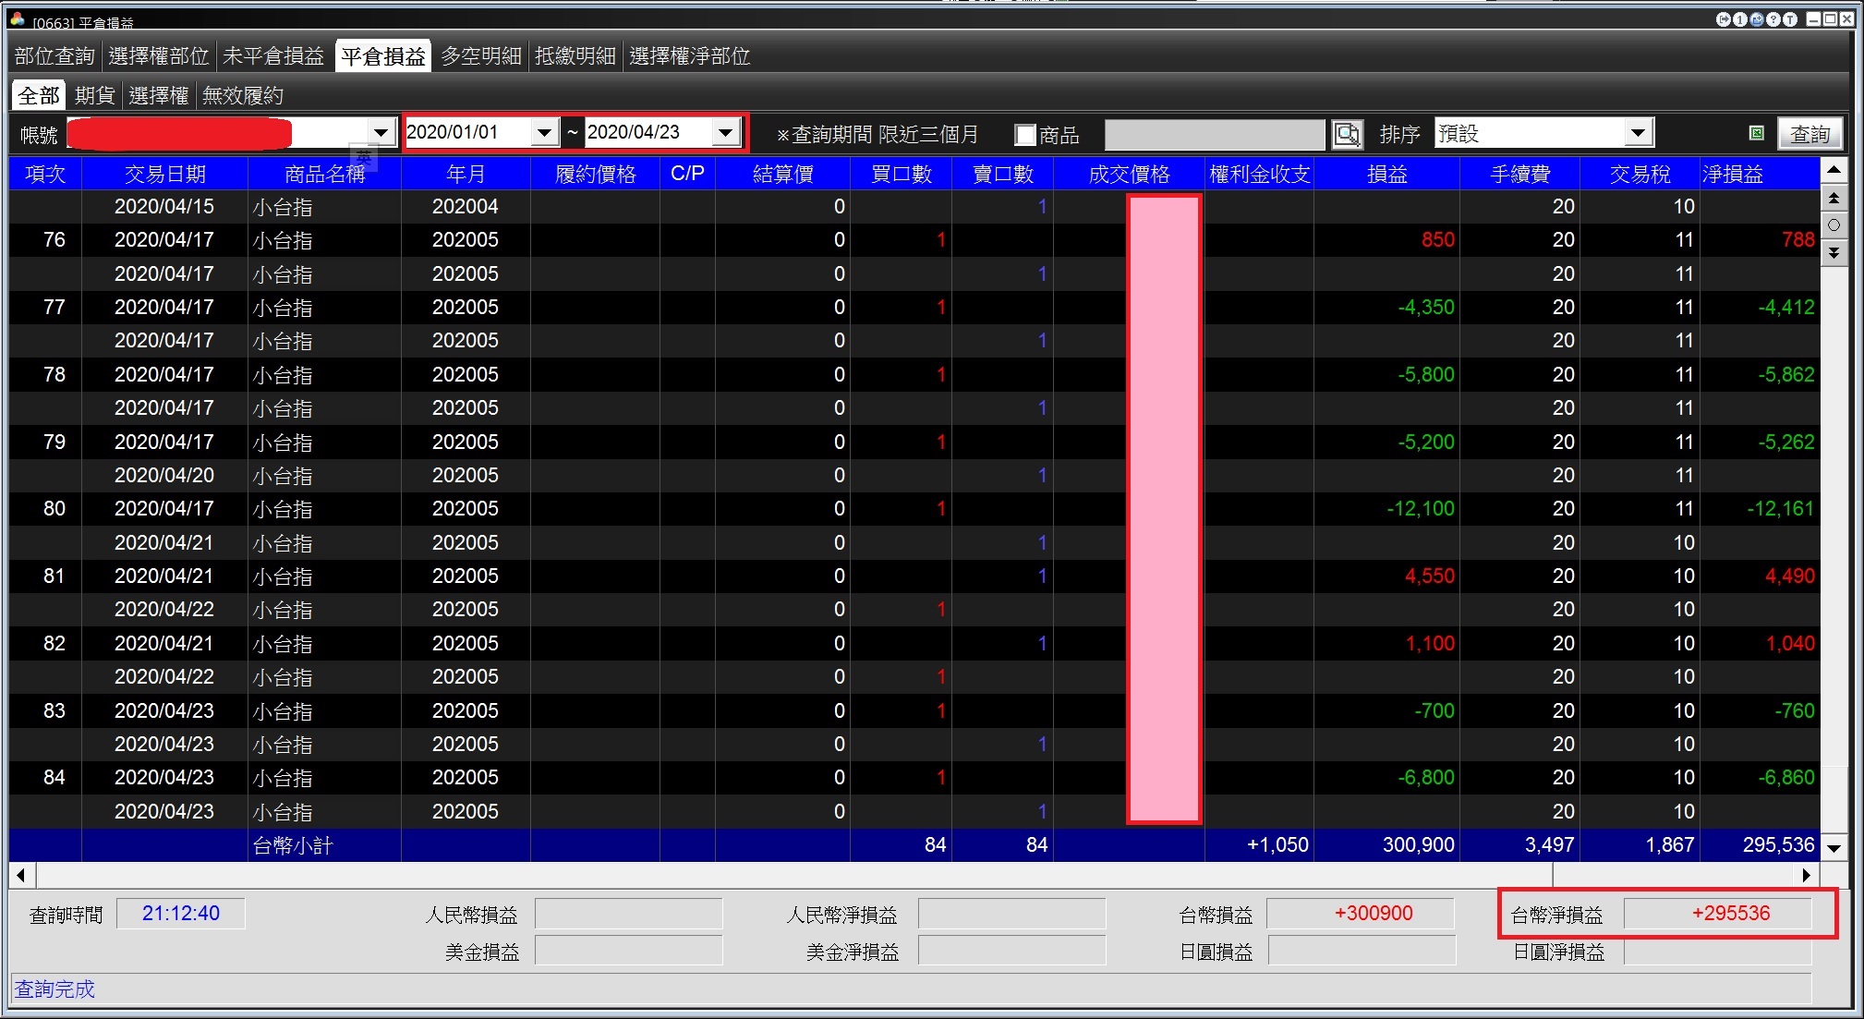The height and width of the screenshot is (1019, 1864).
Task: Click the T icon in title bar
Action: pyautogui.click(x=1790, y=19)
